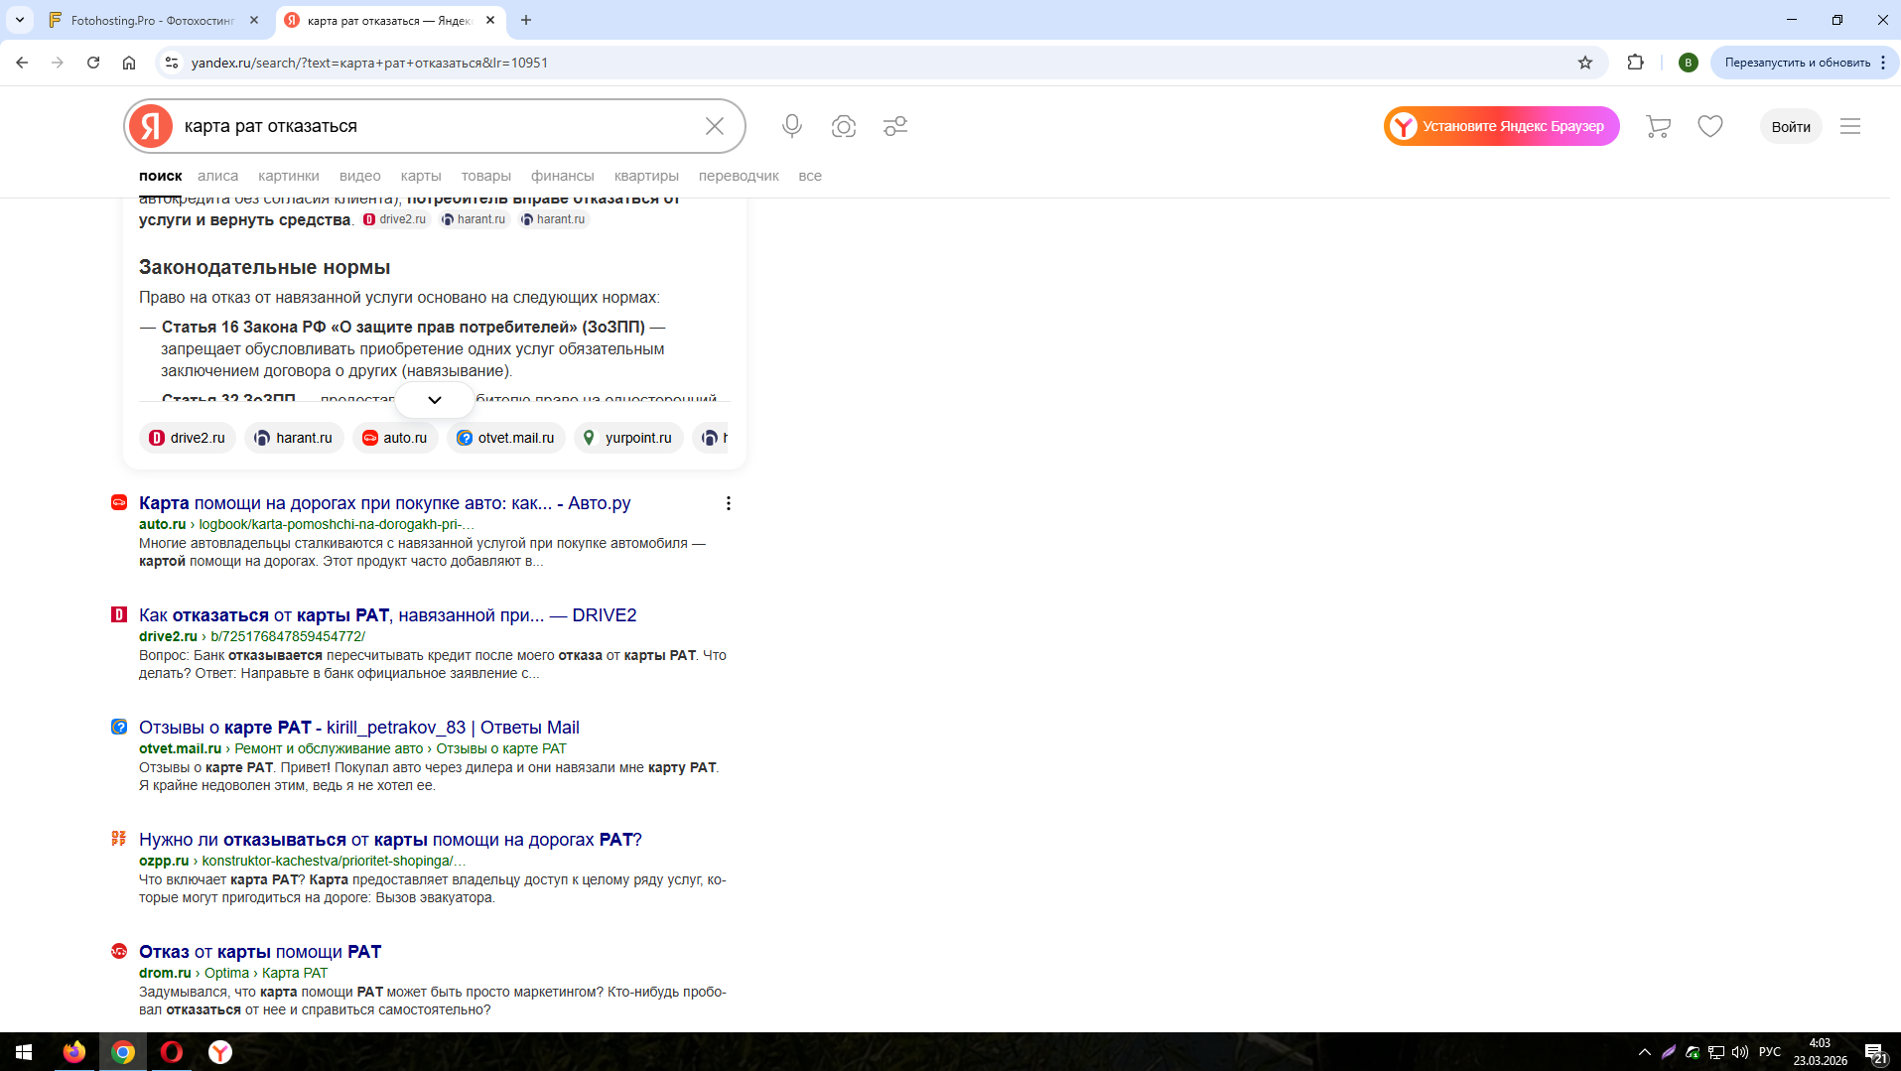1901x1071 pixels.
Task: Switch РУС keyboard language indicator
Action: pos(1770,1052)
